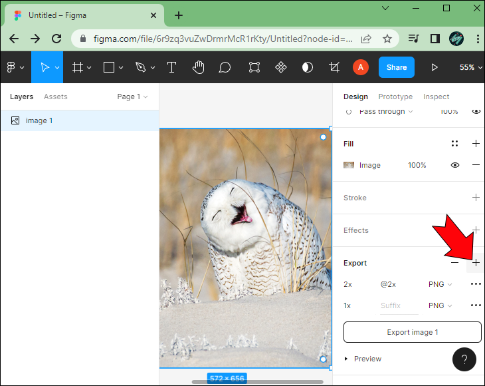Viewport: 485px width, 386px height.
Task: Expand the Preview section triangle
Action: 345,359
